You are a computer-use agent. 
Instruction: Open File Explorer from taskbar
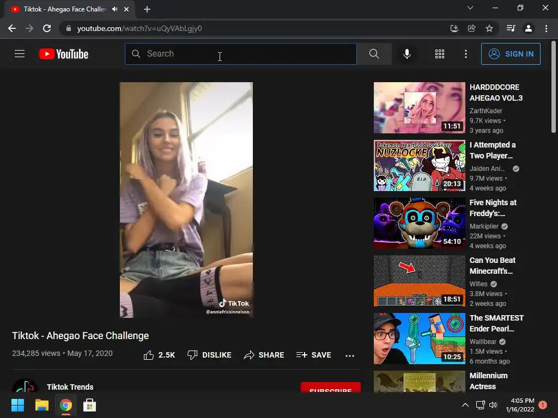coord(41,405)
